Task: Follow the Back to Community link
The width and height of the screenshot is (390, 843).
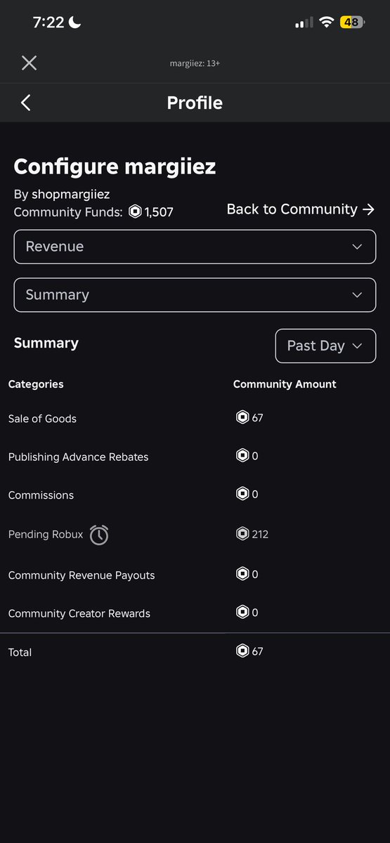Action: 301,209
